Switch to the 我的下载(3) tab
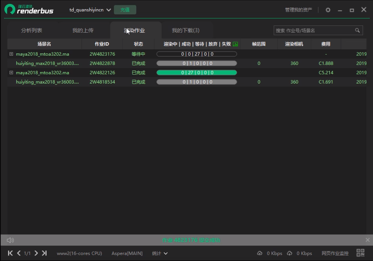This screenshot has width=373, height=261. click(x=185, y=30)
